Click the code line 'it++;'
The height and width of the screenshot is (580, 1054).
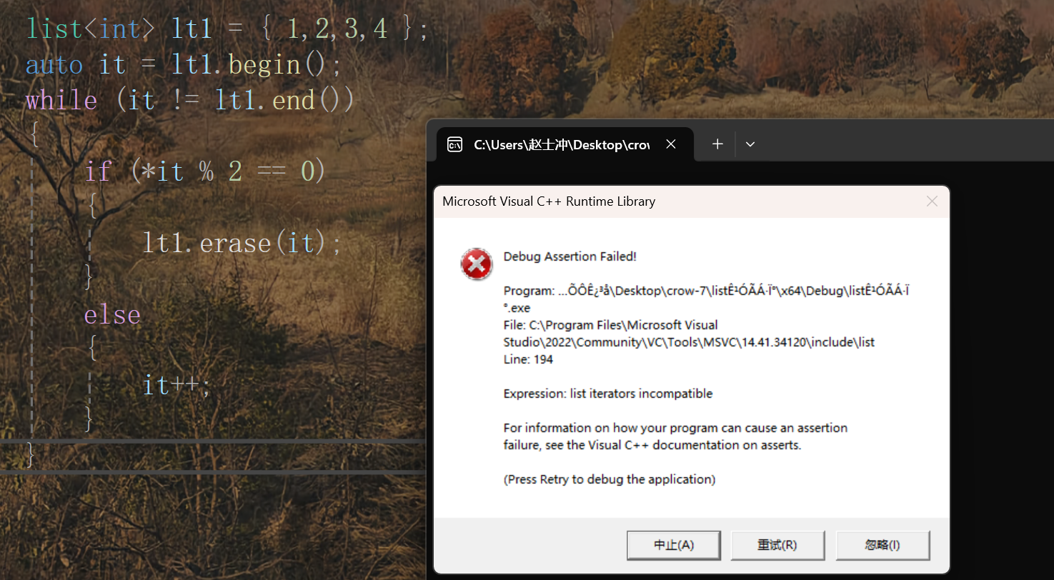(177, 386)
